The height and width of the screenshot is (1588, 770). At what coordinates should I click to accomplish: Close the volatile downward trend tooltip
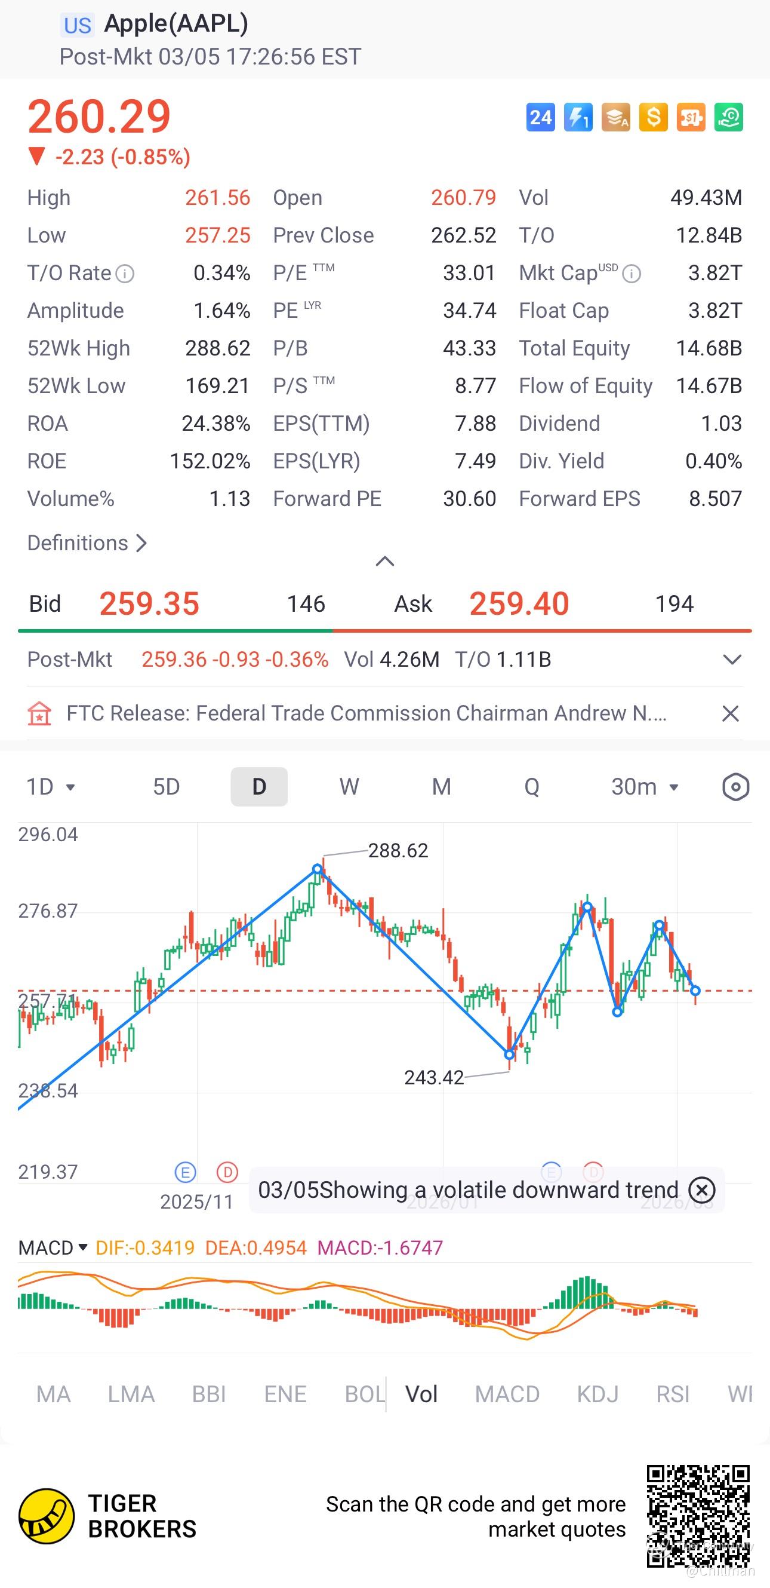(x=701, y=1190)
